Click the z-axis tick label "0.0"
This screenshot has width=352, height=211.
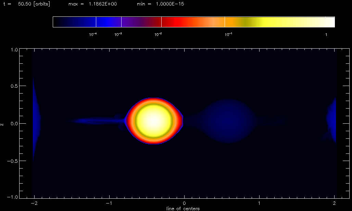(14, 123)
